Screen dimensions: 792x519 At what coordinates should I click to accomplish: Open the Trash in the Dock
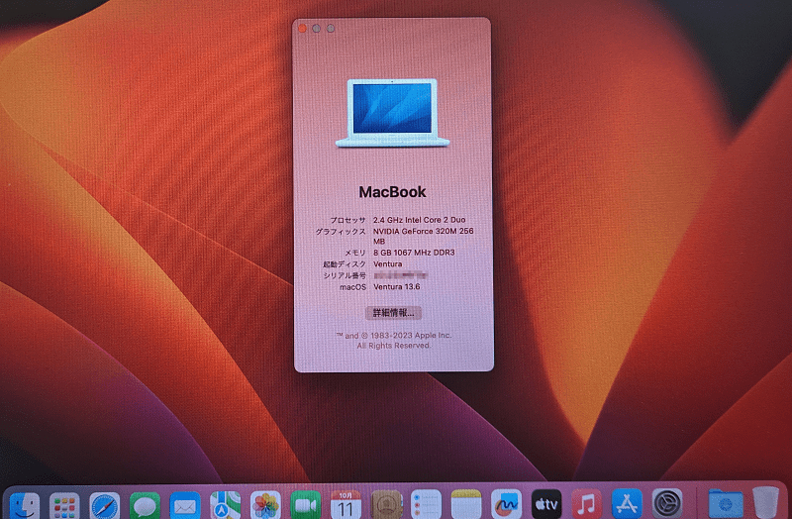(765, 503)
